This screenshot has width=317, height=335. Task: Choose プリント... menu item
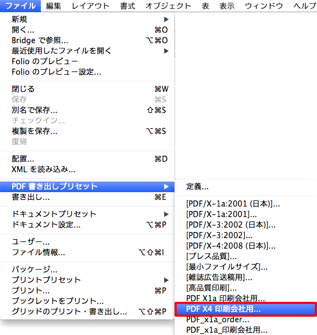pos(87,290)
